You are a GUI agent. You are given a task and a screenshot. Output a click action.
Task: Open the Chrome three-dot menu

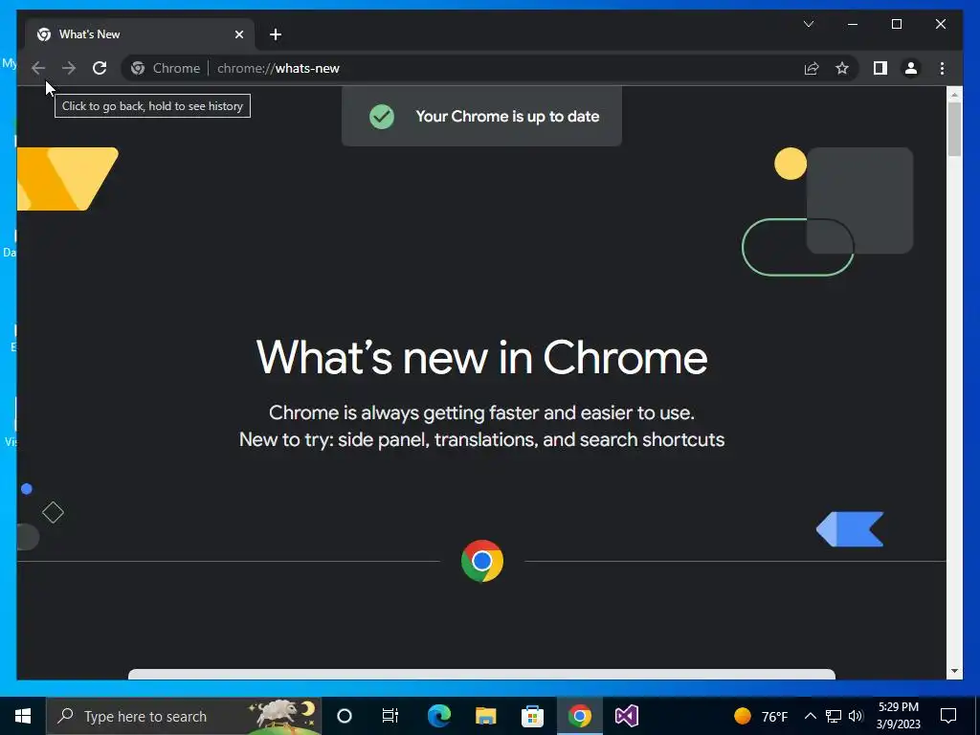[x=942, y=68]
